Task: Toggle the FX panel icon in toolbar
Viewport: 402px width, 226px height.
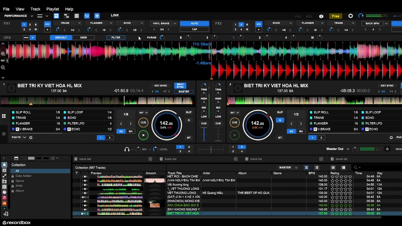Action: coord(56,16)
